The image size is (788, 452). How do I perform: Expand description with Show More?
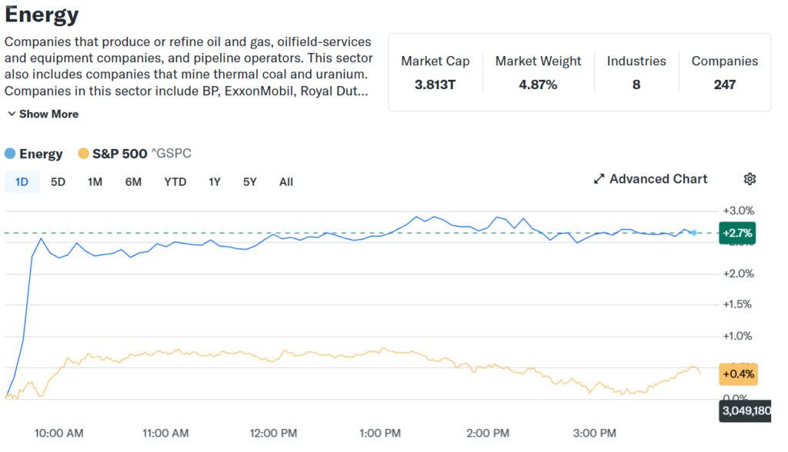pos(43,114)
